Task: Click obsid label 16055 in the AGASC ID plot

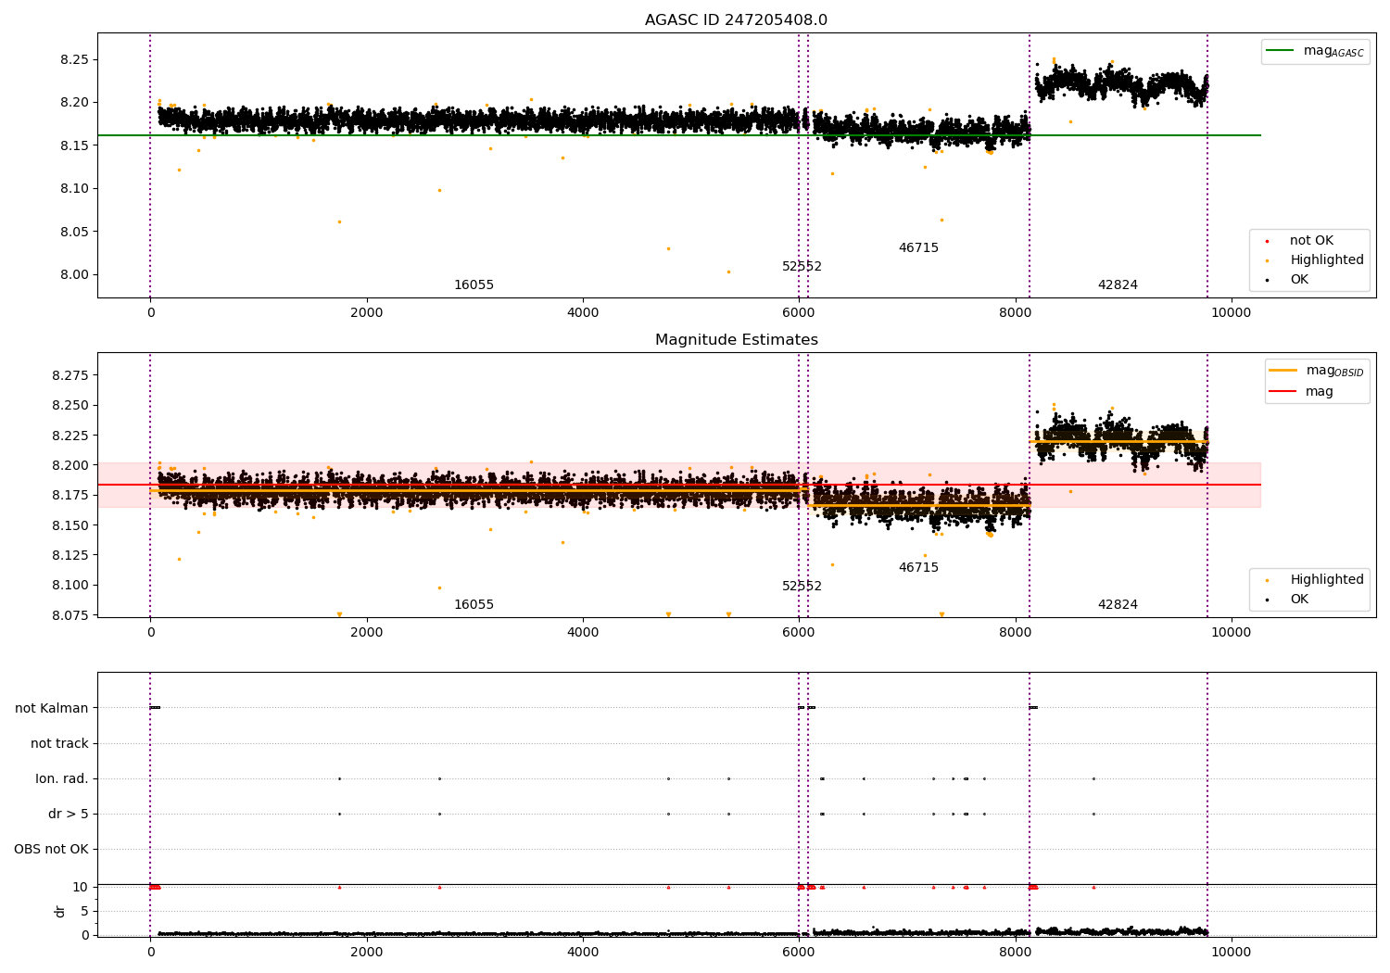Action: click(x=474, y=285)
